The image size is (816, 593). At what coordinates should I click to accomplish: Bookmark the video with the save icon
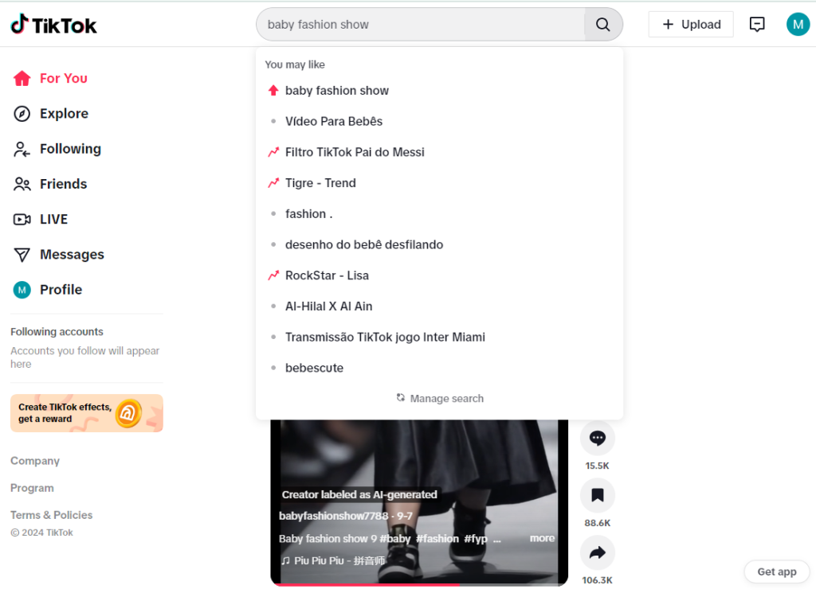coord(597,496)
